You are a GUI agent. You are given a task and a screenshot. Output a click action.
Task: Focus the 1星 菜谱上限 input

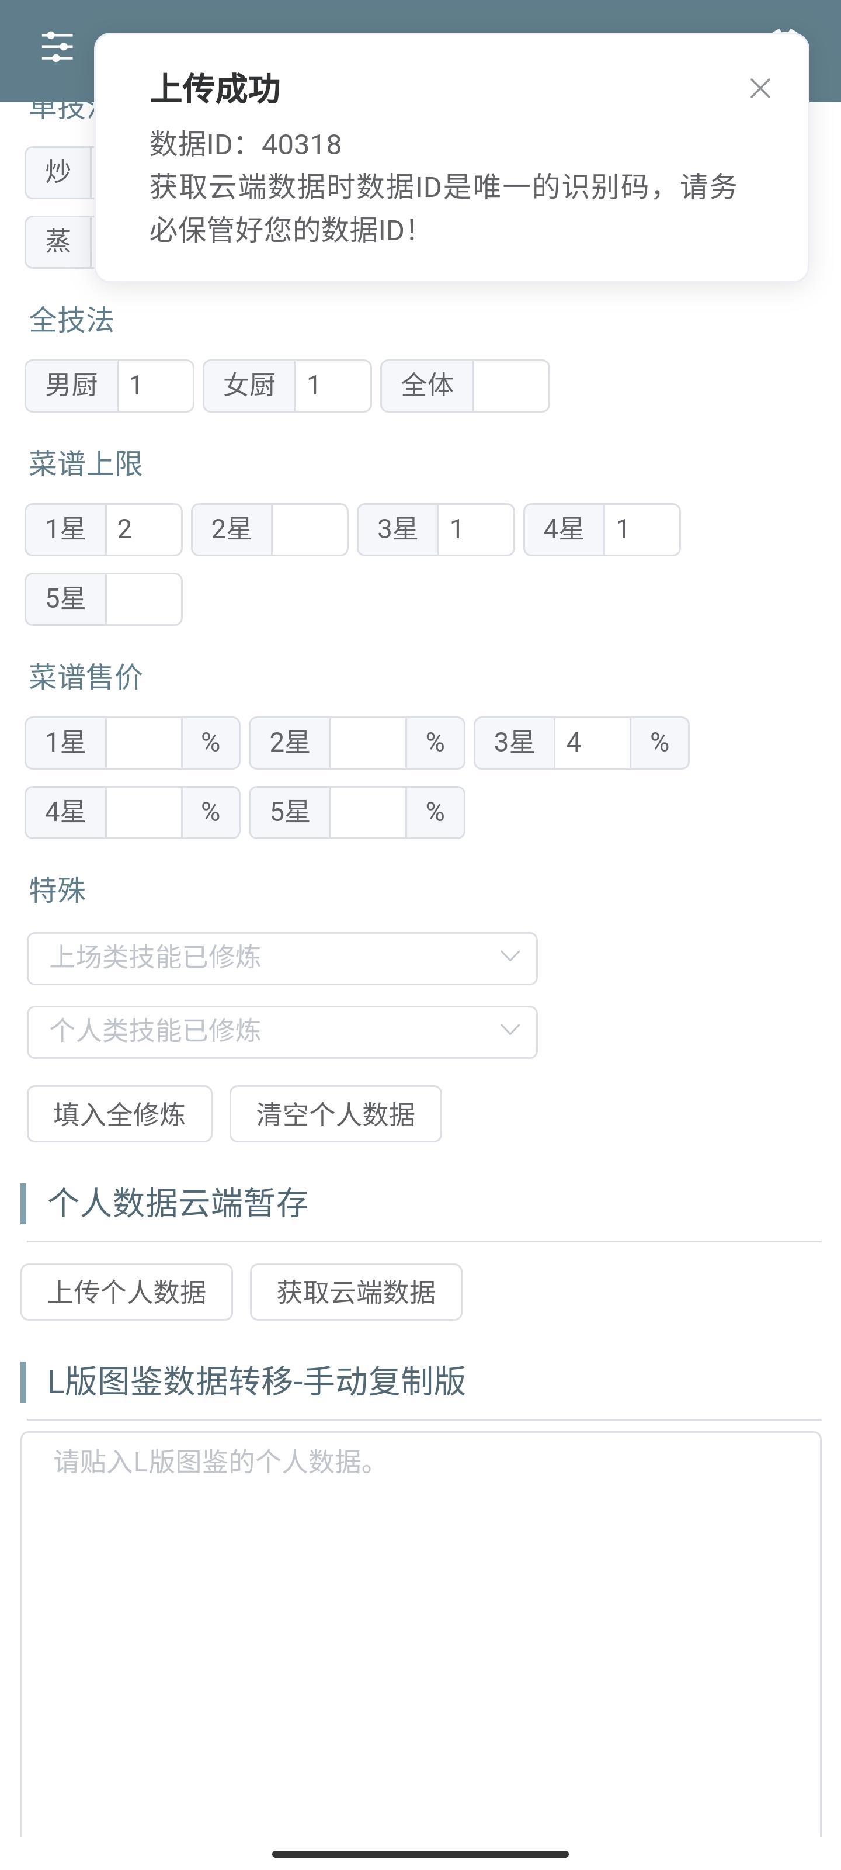pyautogui.click(x=143, y=529)
